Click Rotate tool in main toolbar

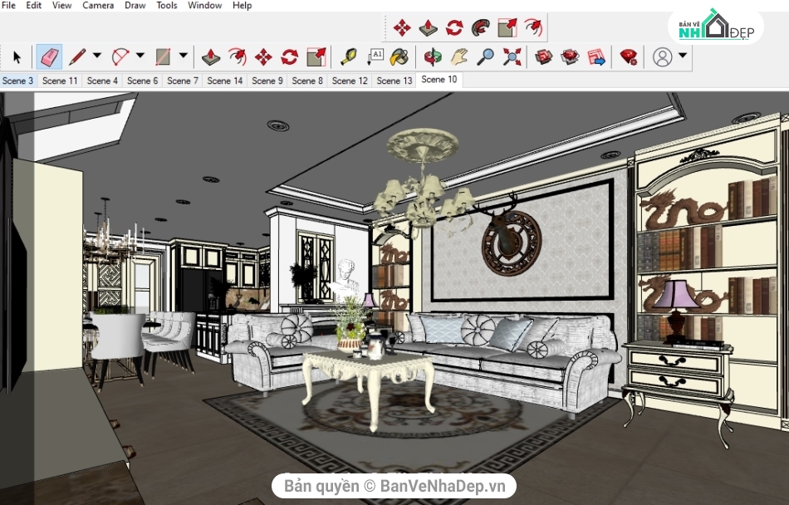pyautogui.click(x=289, y=56)
